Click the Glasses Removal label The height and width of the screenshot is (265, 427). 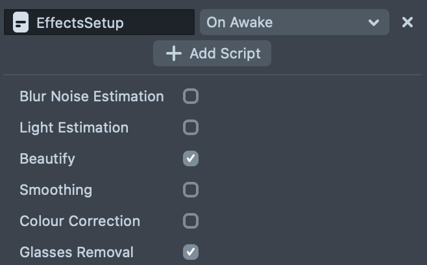(77, 252)
